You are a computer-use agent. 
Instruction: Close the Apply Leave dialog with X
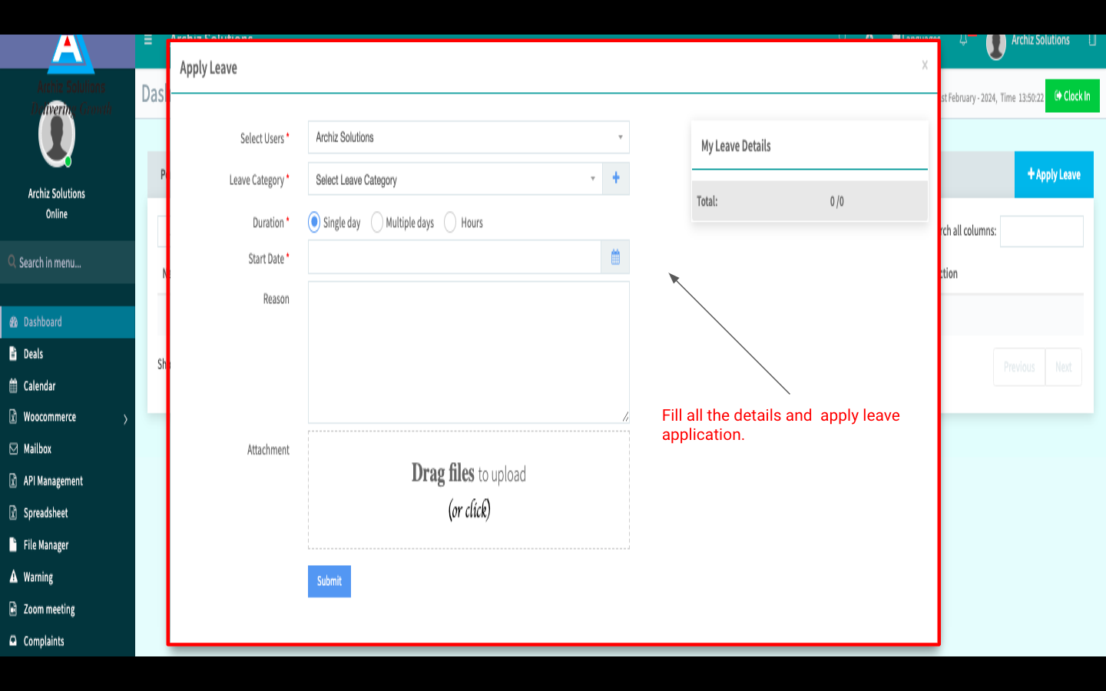click(925, 65)
